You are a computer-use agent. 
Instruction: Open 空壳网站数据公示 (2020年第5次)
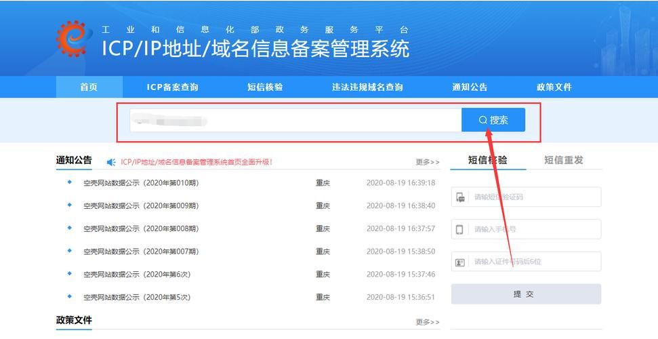coord(137,297)
